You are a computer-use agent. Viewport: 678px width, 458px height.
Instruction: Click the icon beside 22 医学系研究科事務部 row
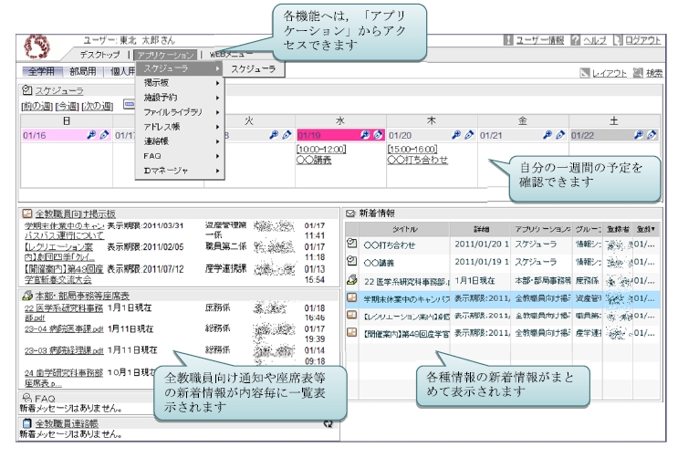coord(352,280)
